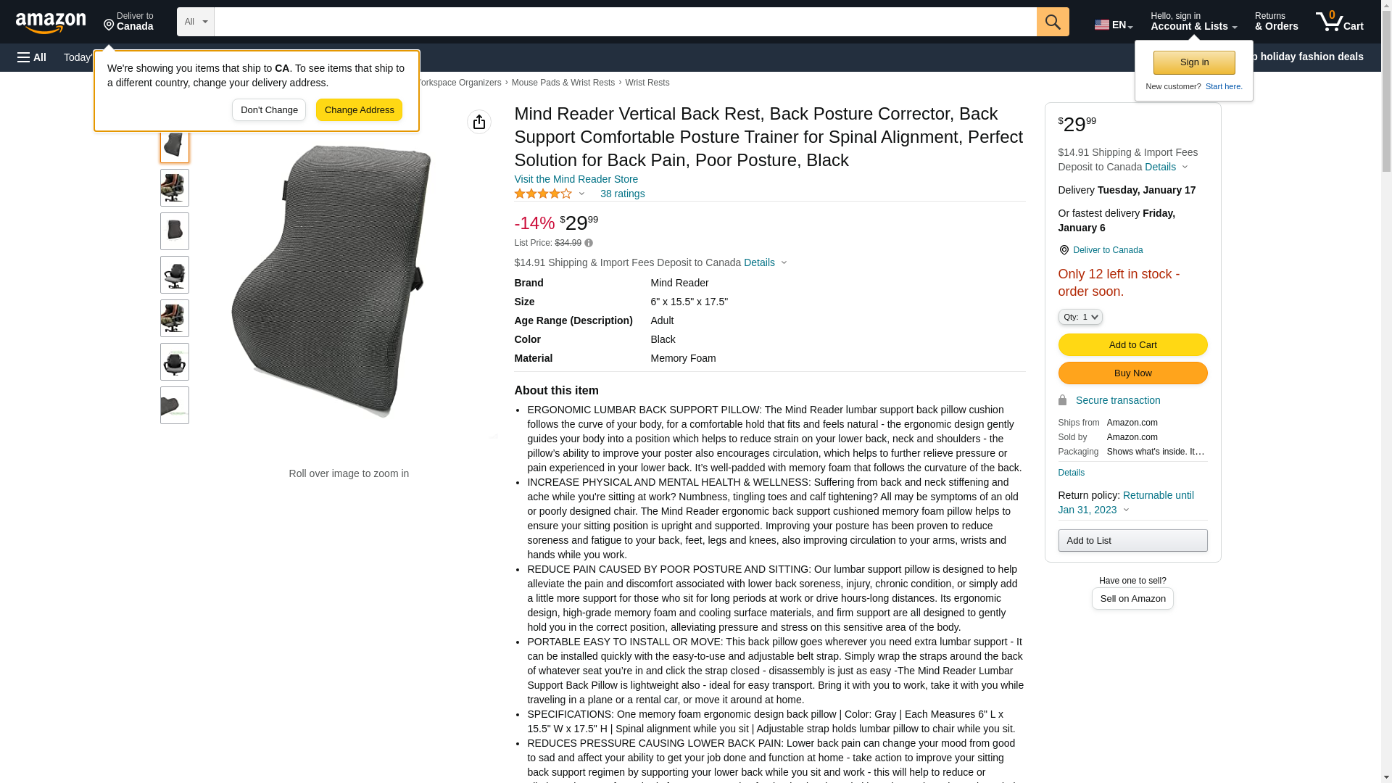1392x783 pixels.
Task: Open the All hamburger menu
Action: coord(32,57)
